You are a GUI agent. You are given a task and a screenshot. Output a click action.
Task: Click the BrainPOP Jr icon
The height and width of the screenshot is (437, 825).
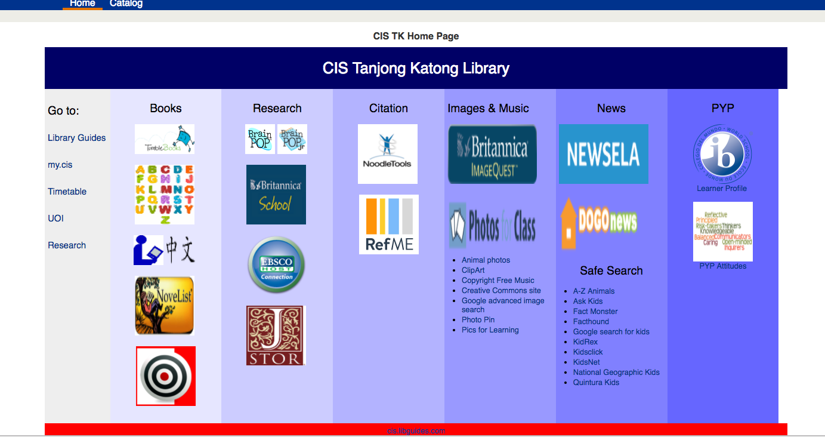click(x=292, y=139)
